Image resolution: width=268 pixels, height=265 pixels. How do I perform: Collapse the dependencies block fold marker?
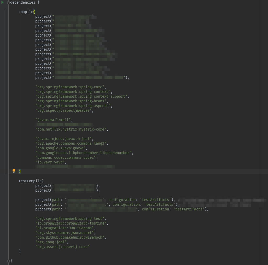tap(8, 3)
